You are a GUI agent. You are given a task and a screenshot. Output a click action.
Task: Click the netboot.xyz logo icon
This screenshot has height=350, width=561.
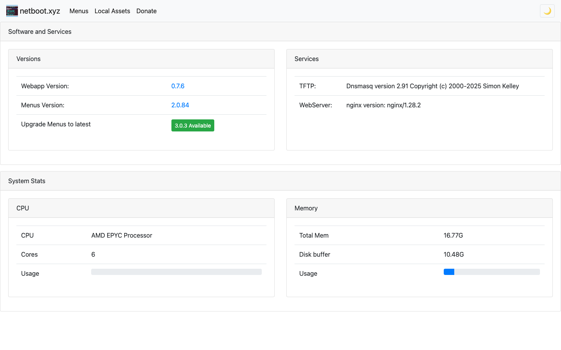[x=12, y=11]
